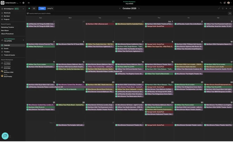233x146 pixels.
Task: Open My Work in sidebar
Action: click(7, 16)
